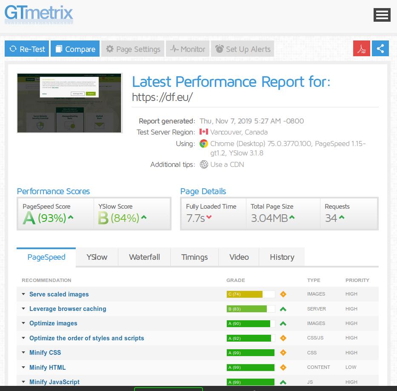Click the blue share icon
The width and height of the screenshot is (397, 391).
click(380, 49)
